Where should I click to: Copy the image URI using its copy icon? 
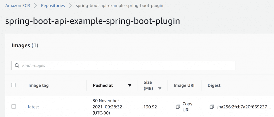[x=178, y=107]
